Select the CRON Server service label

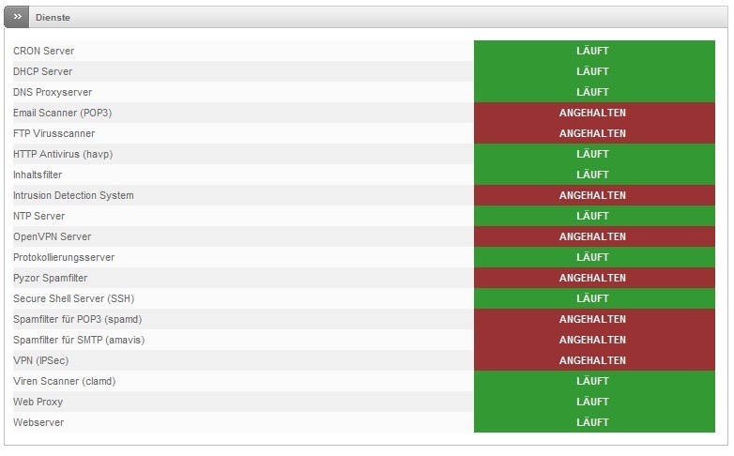(44, 51)
